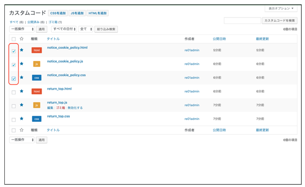Click re01admin author in return_top.html row

tap(192, 91)
